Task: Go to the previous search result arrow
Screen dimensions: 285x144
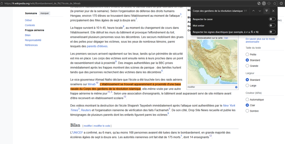Action: point(253,11)
